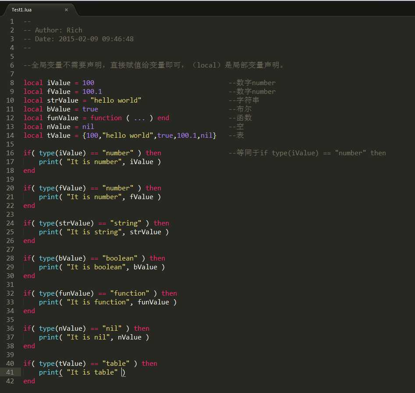Click 'print' on line 37

coord(49,337)
